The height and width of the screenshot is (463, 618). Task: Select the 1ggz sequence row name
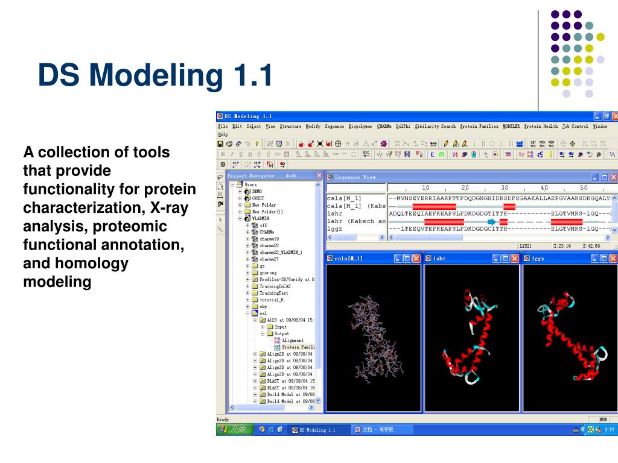coord(334,228)
